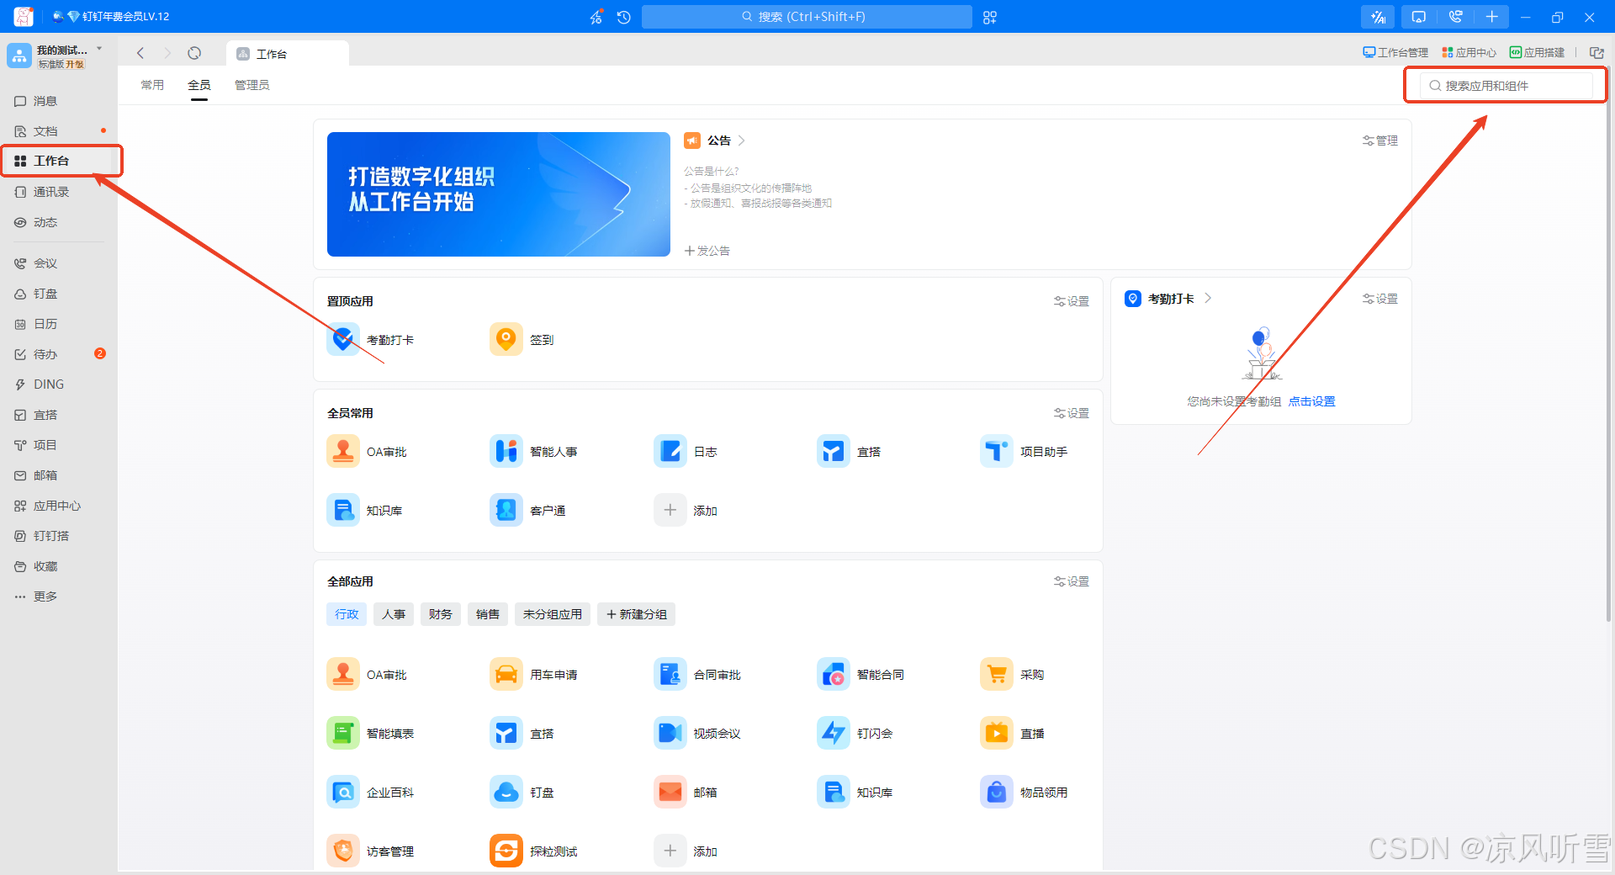
Task: Open the 钉闪会 app
Action: coord(855,734)
